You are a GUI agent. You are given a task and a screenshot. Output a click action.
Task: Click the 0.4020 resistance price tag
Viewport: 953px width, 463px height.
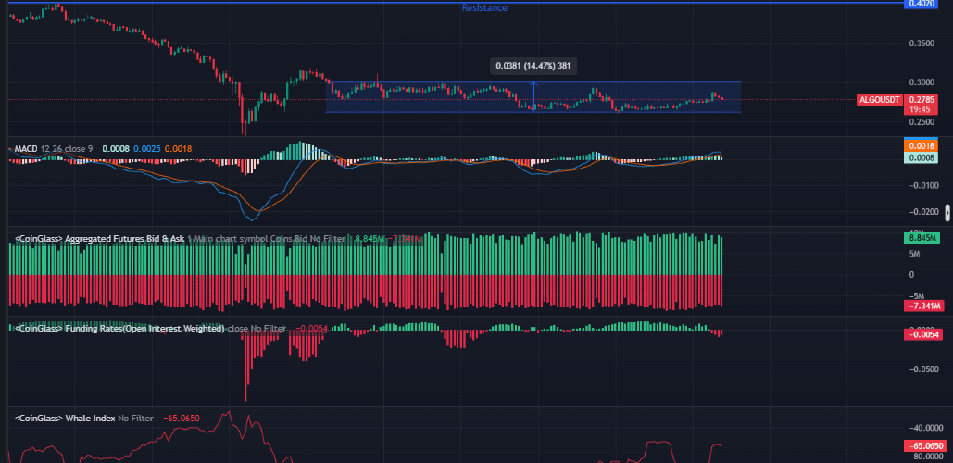point(921,5)
